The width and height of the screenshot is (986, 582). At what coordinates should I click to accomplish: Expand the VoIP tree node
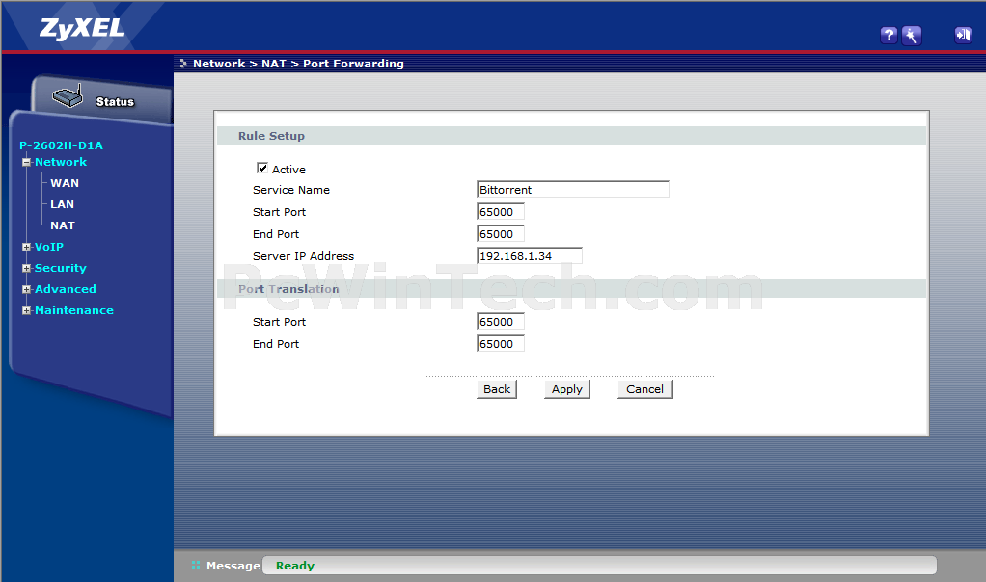(27, 247)
